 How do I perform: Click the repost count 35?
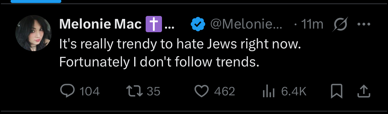coord(154,91)
